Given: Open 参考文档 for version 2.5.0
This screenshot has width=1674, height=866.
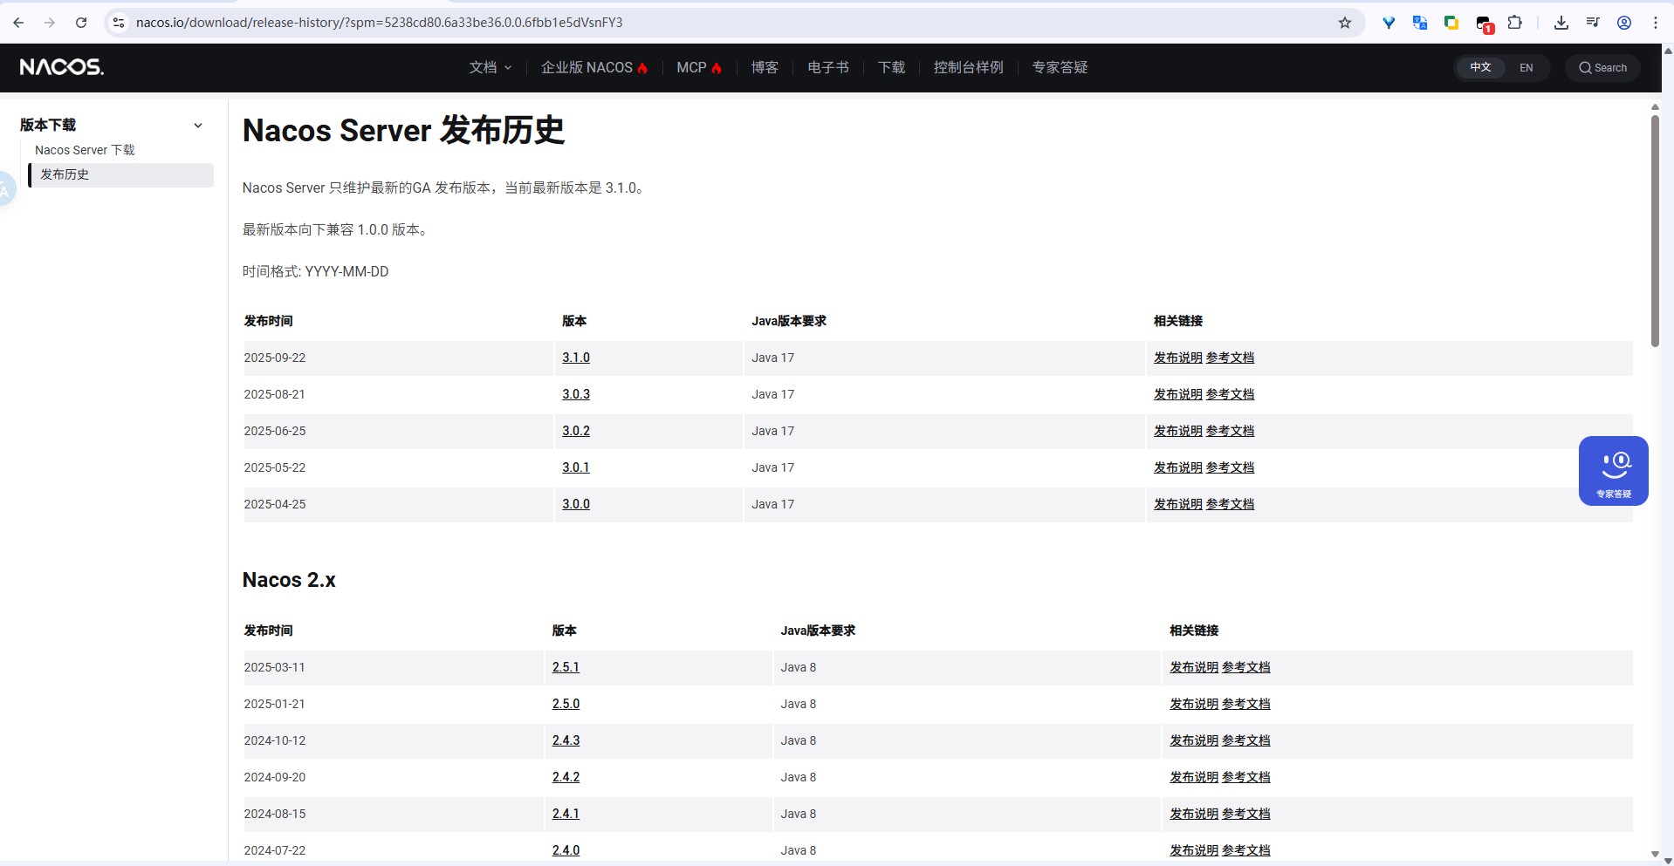Looking at the screenshot, I should [x=1246, y=704].
